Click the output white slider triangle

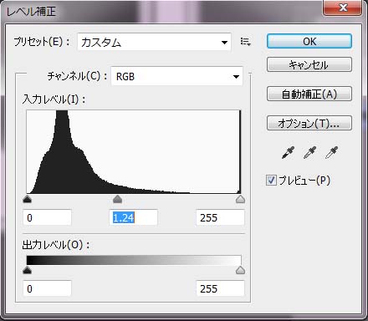pyautogui.click(x=240, y=270)
